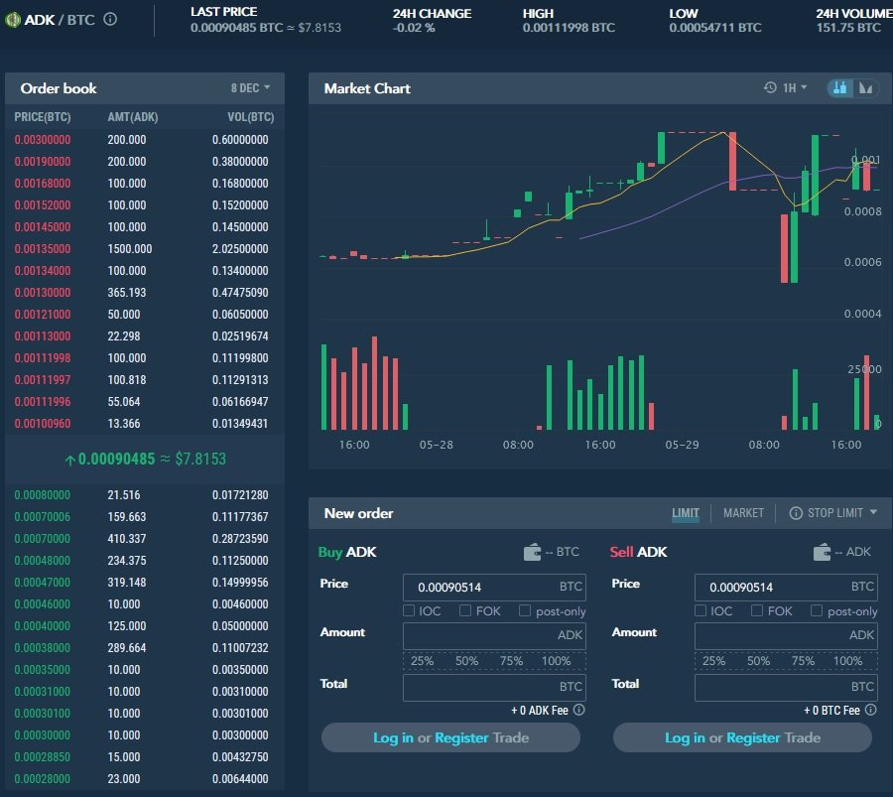The width and height of the screenshot is (893, 797).
Task: Choose 50% amount in Sell ADK form
Action: click(x=759, y=661)
